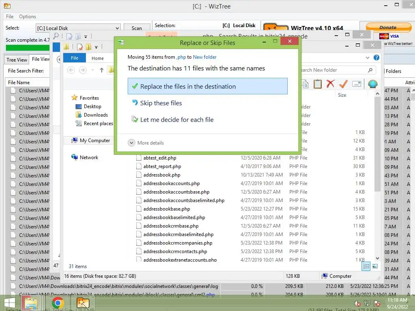
Task: Select file addressbookaccounts.php
Action: (x=171, y=183)
